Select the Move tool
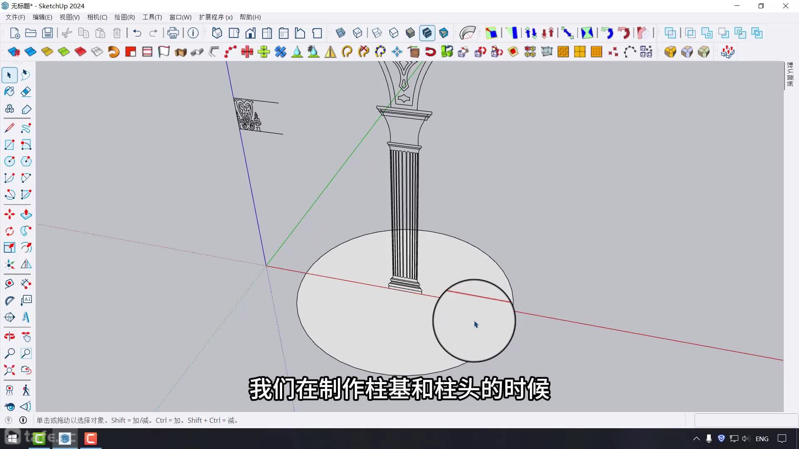This screenshot has height=449, width=799. tap(9, 215)
